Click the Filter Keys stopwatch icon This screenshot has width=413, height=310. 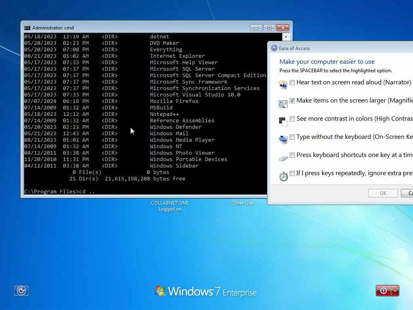[x=284, y=176]
